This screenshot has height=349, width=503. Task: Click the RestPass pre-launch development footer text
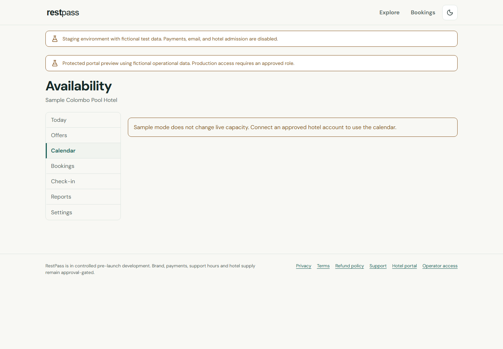click(150, 269)
